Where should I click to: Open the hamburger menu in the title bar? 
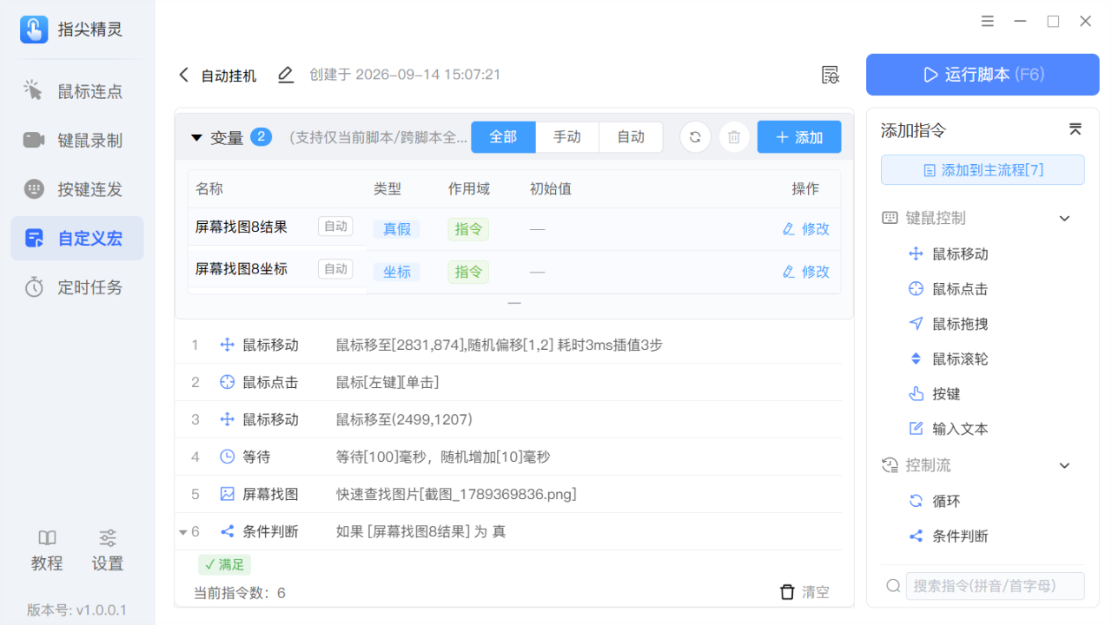(988, 22)
